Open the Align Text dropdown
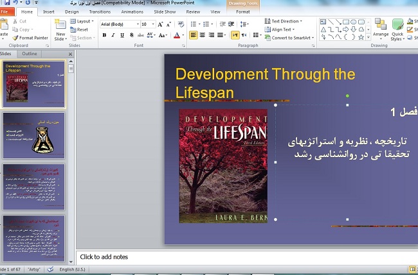This screenshot has width=418, height=275. point(280,29)
